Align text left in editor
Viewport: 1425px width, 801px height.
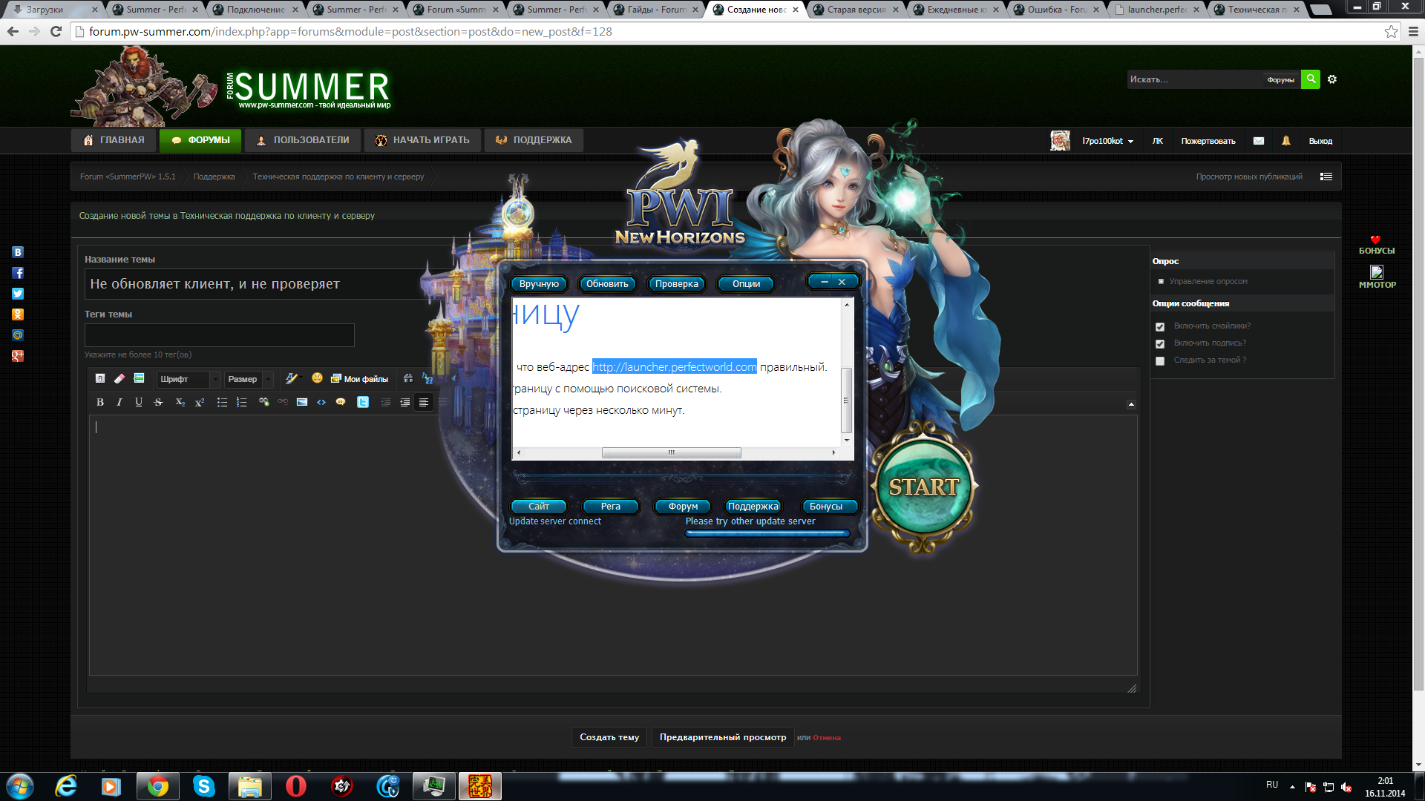click(424, 402)
